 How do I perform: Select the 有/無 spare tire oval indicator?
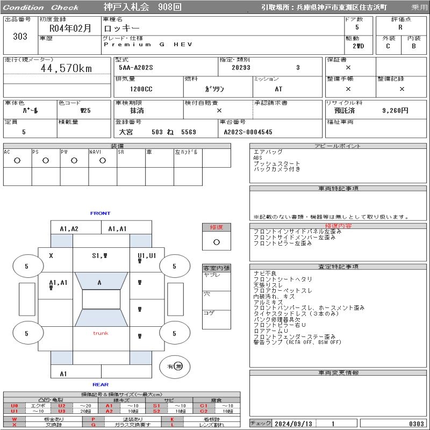175,367
